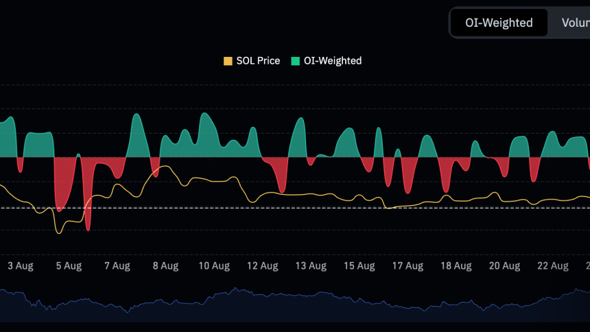Image resolution: width=590 pixels, height=332 pixels.
Task: Click the 20 Aug axis label
Action: 504,265
